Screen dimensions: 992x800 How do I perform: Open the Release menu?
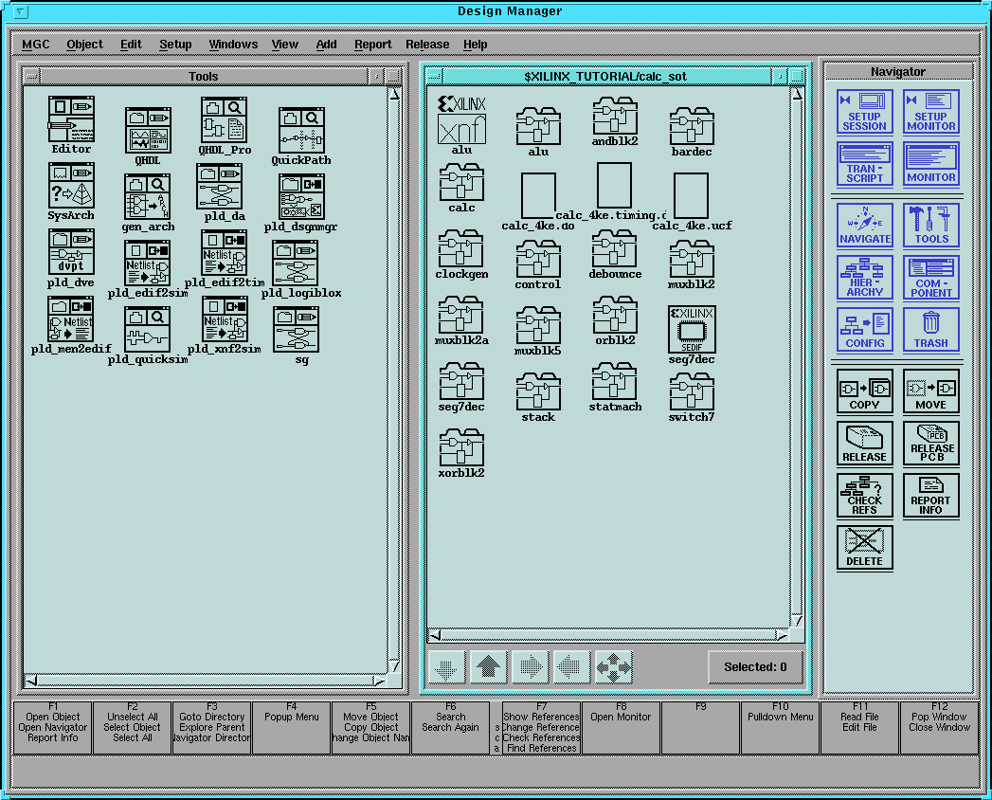click(x=427, y=45)
